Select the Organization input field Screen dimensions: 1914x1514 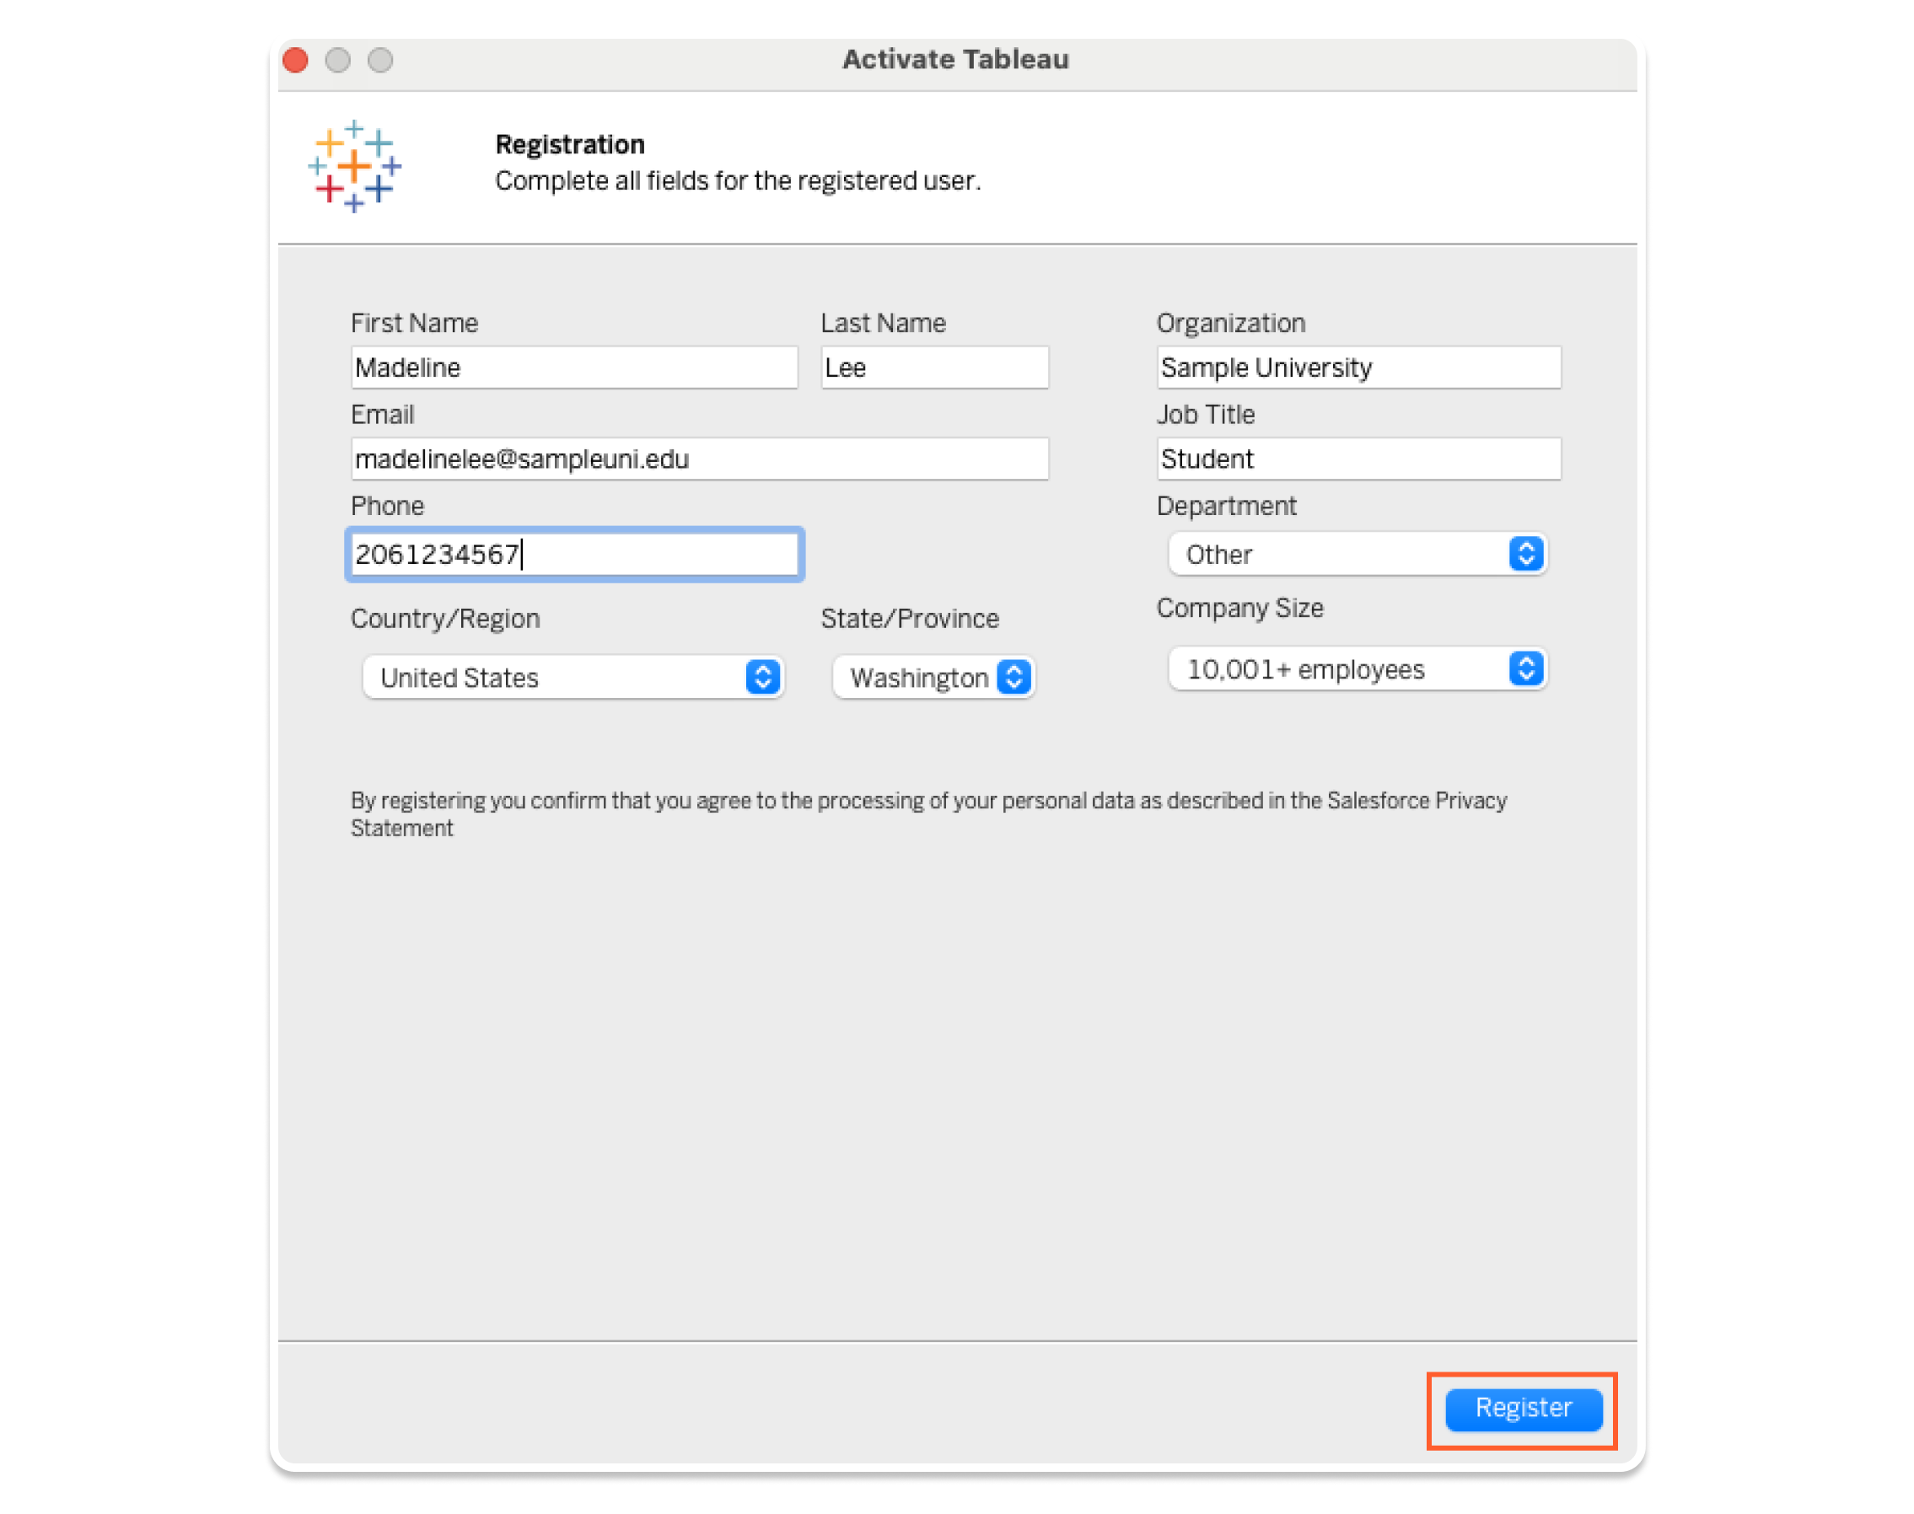[x=1353, y=367]
